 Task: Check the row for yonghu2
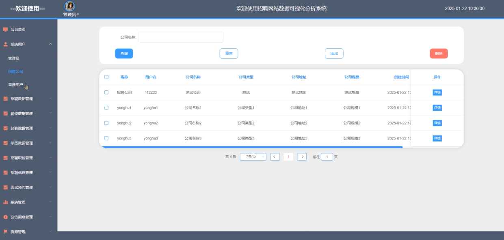106,123
